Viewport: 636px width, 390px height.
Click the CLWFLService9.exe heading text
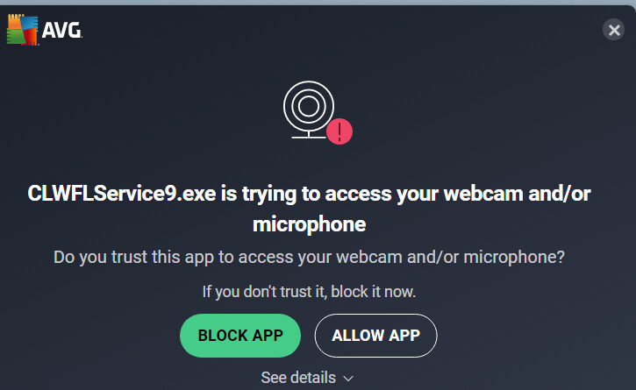pos(309,209)
